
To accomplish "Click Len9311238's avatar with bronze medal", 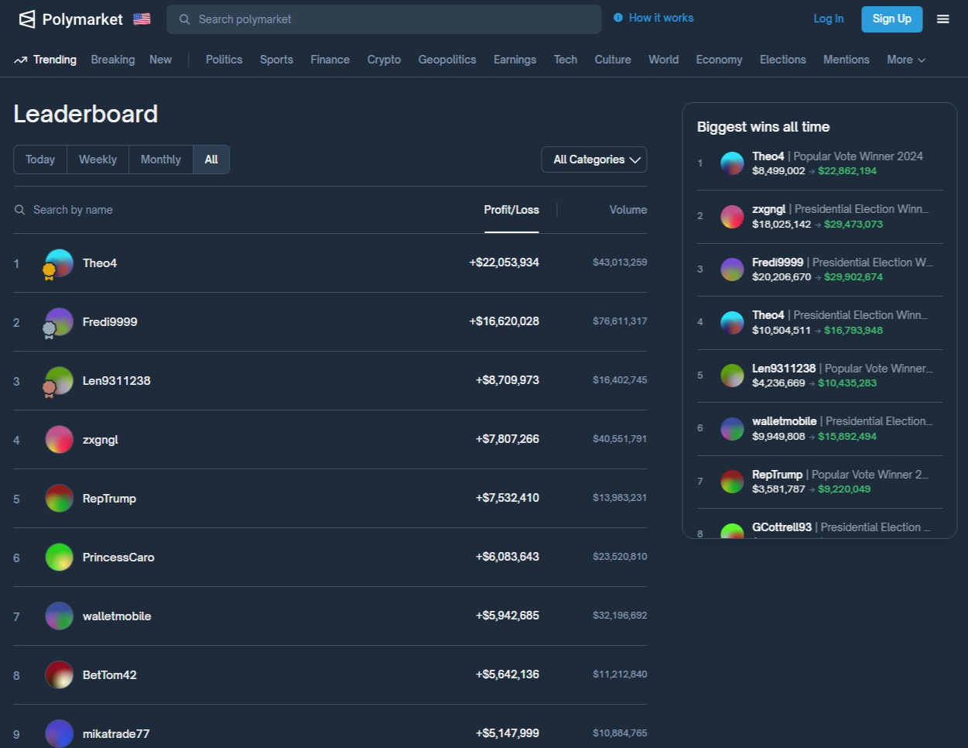I will [59, 381].
